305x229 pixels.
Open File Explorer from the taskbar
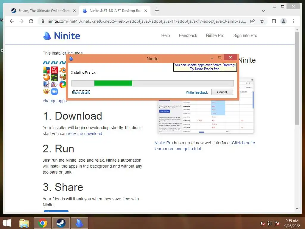click(x=24, y=223)
